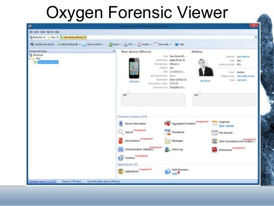Expand the Export dropdown arrow
The image size is (274, 206).
point(121,44)
